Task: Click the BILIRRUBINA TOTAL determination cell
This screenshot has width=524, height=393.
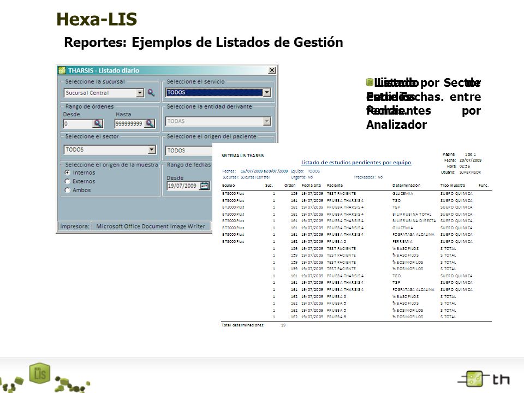Action: (x=412, y=214)
